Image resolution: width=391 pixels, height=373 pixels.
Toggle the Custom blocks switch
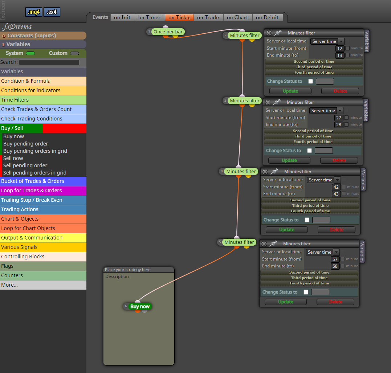74,53
